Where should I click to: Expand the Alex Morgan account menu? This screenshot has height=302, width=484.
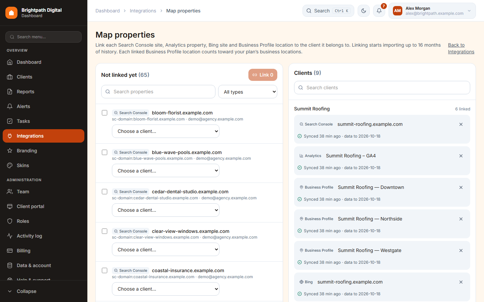point(432,11)
